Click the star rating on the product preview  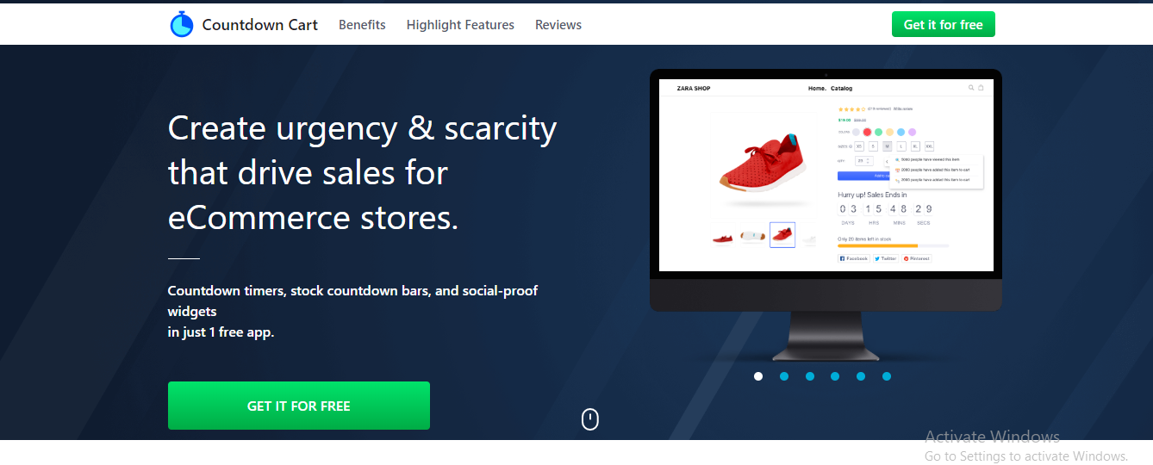click(x=851, y=109)
